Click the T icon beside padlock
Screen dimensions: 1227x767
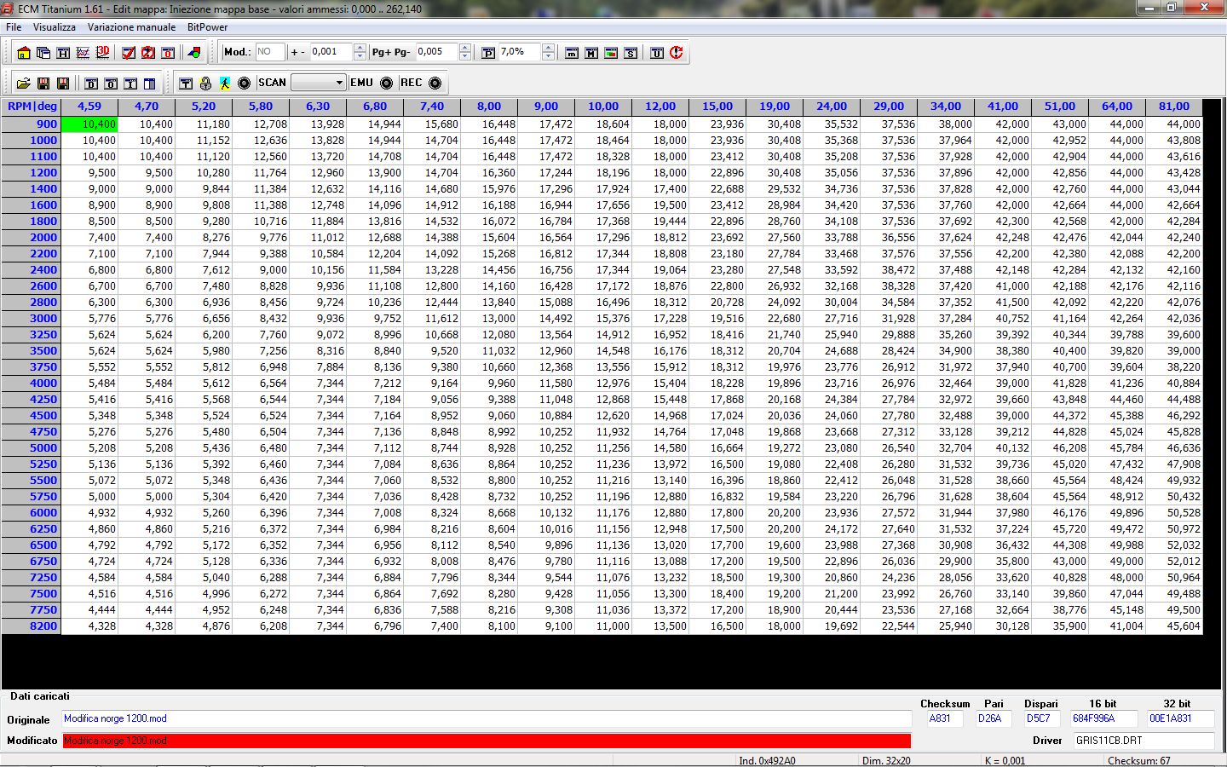186,84
